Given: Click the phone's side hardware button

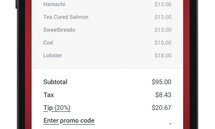Looking at the screenshot, I should click(x=16, y=4).
